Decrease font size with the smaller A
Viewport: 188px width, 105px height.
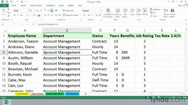tap(41, 10)
